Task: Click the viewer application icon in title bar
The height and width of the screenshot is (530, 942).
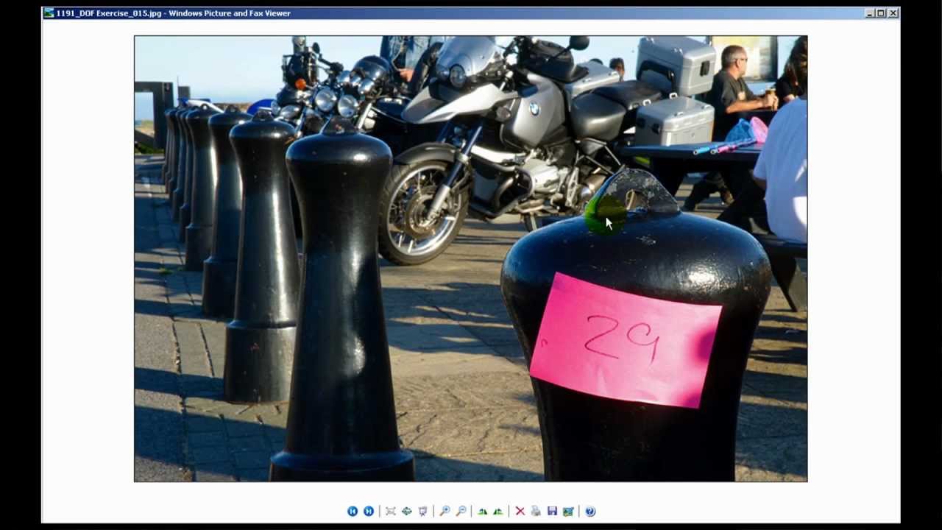Action: point(49,13)
